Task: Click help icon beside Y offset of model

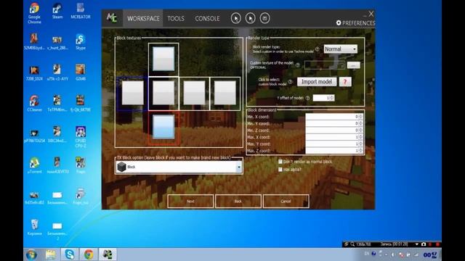Action: tap(307, 98)
